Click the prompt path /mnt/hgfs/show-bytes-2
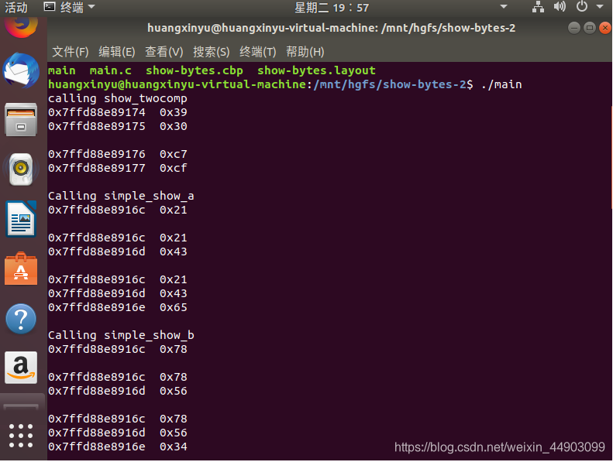 click(x=390, y=85)
